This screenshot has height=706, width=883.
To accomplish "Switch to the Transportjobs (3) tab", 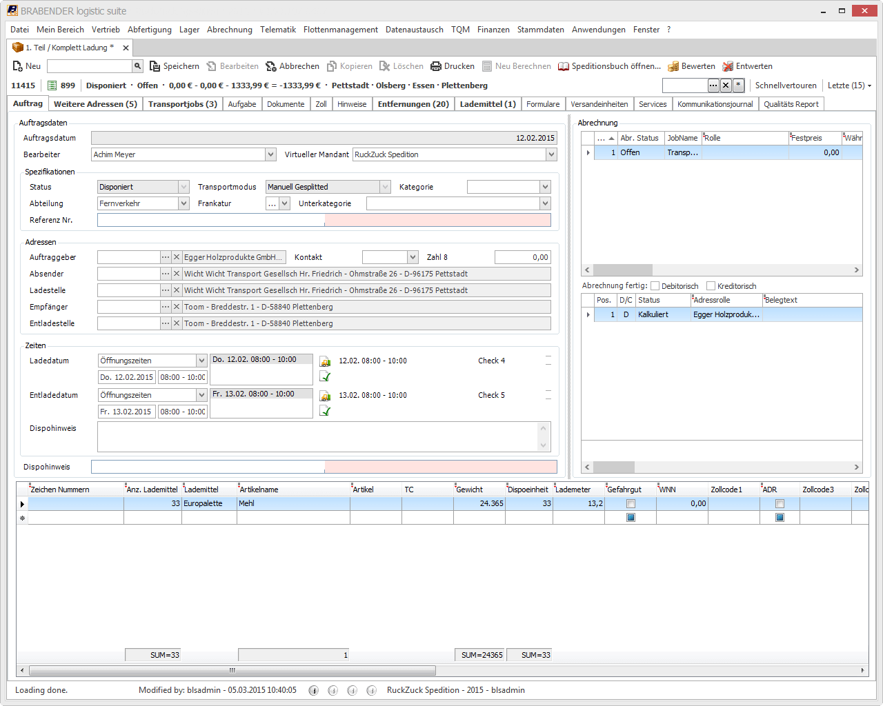I will tap(182, 104).
